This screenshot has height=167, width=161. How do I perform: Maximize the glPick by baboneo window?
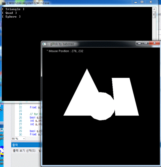(146, 43)
